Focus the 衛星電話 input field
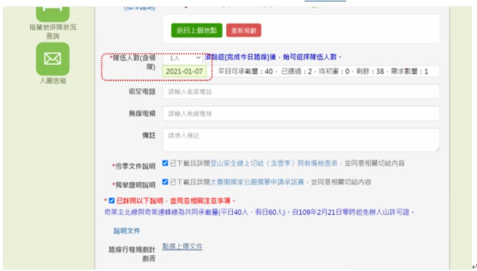Screen dimensions: 477x271 tap(301, 92)
